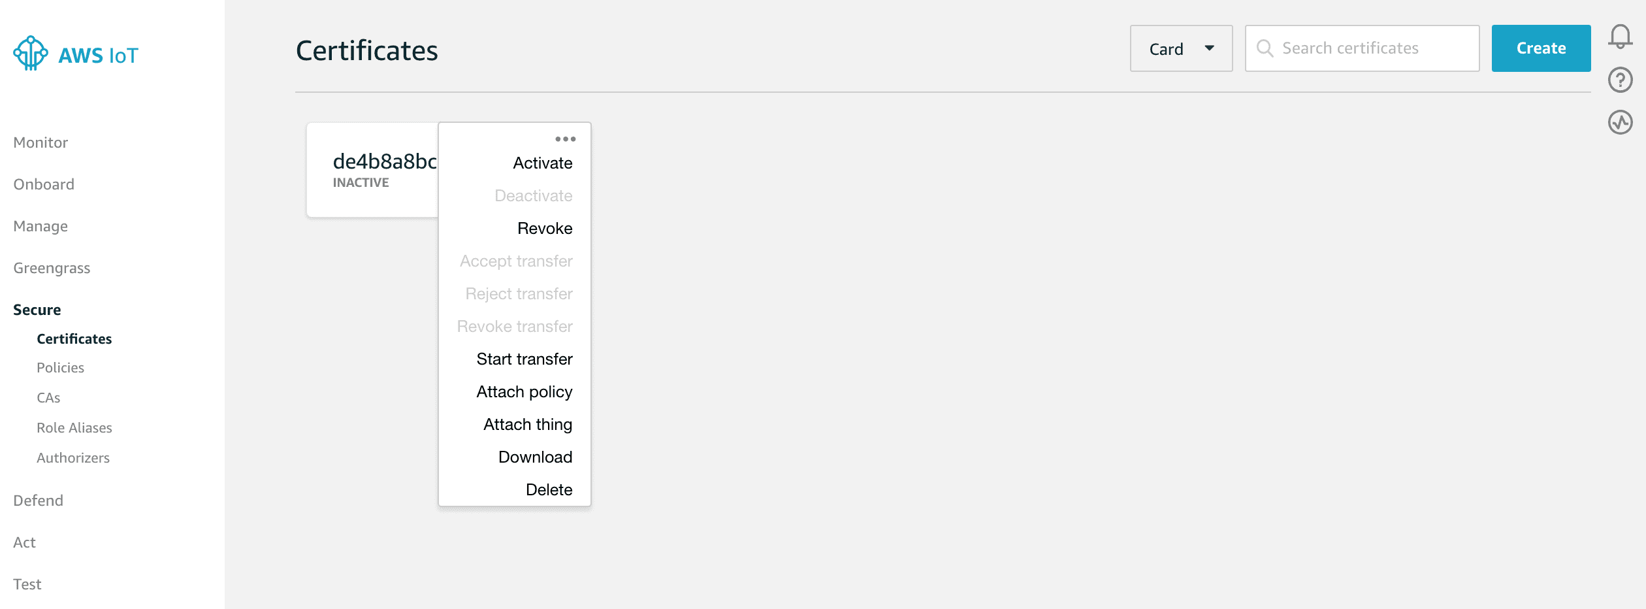This screenshot has height=609, width=1646.
Task: Click the three-dot menu icon on certificate card
Action: [565, 139]
